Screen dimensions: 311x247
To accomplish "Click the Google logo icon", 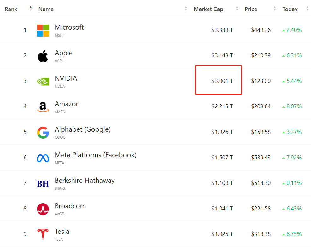I will [x=43, y=133].
